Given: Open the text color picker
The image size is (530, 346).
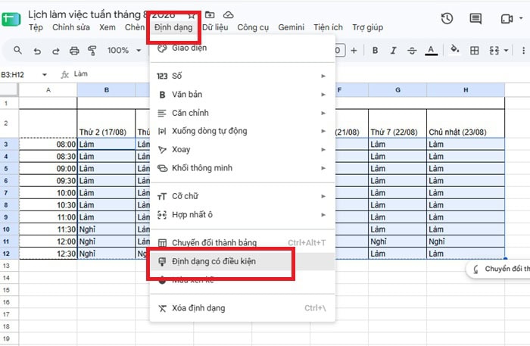Looking at the screenshot, I should pyautogui.click(x=431, y=51).
